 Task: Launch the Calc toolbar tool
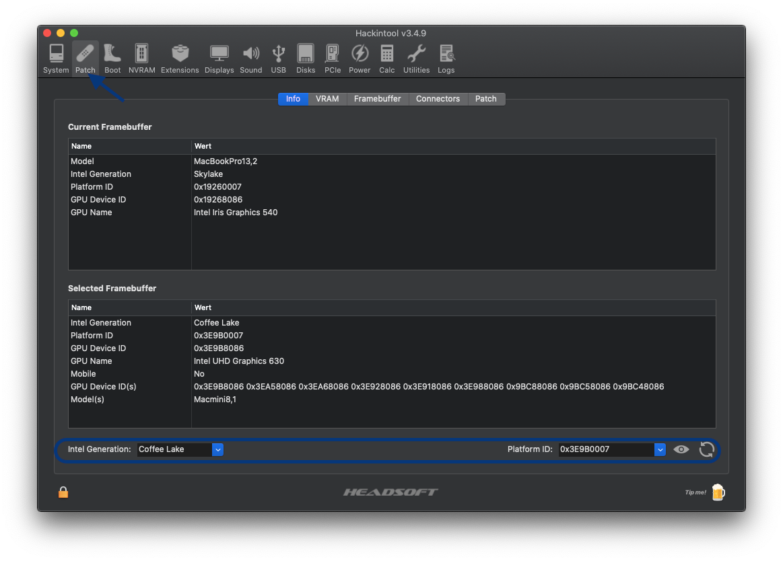point(386,59)
